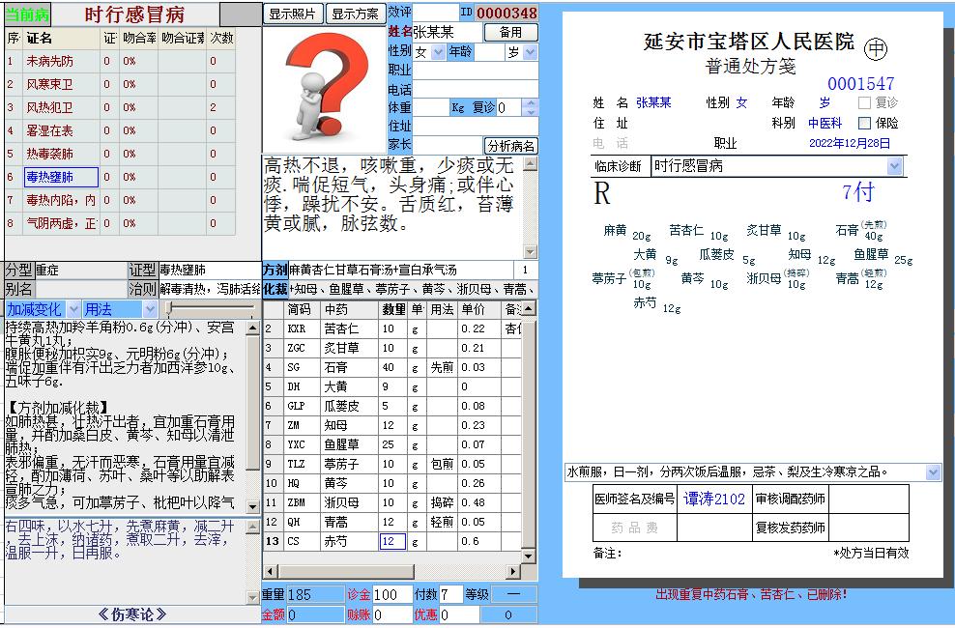This screenshot has width=955, height=628.
Task: Select the 毒热壅肺 row in syndrome list
Action: (x=58, y=179)
